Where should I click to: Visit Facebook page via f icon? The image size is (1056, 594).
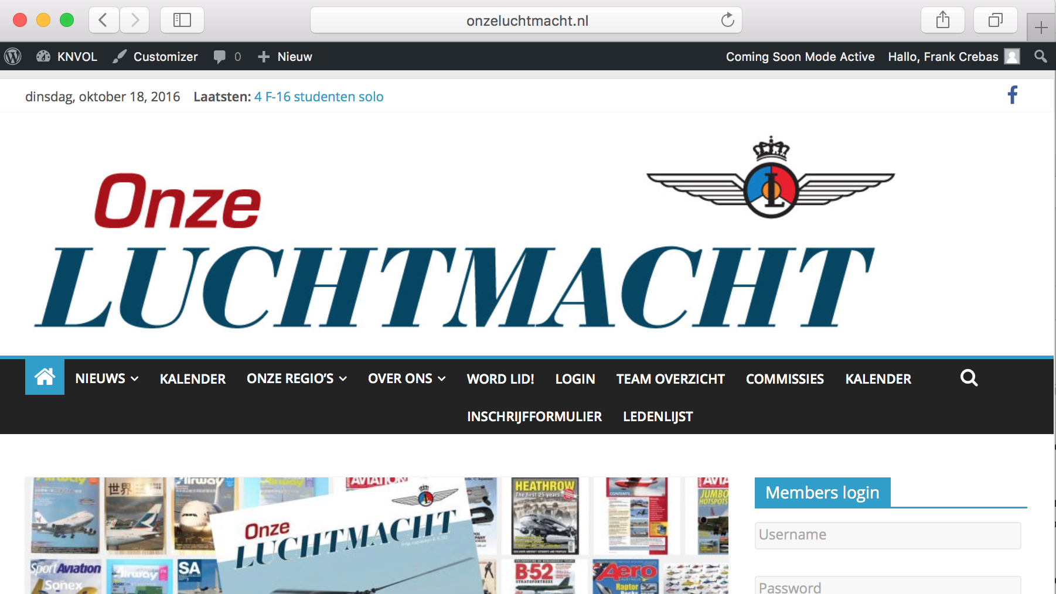click(1012, 95)
